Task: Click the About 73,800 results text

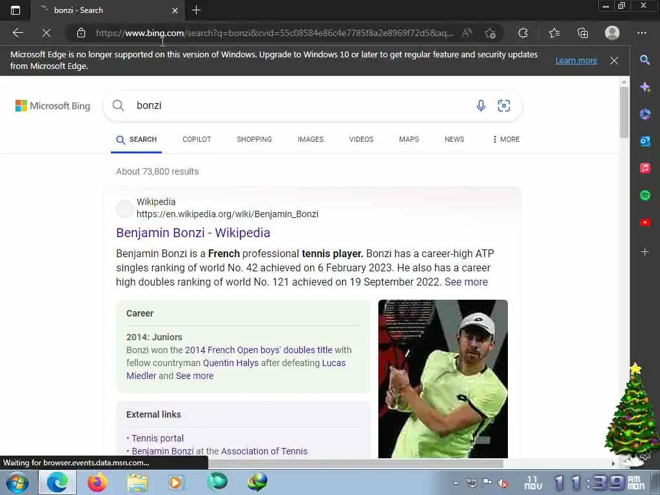Action: point(157,171)
